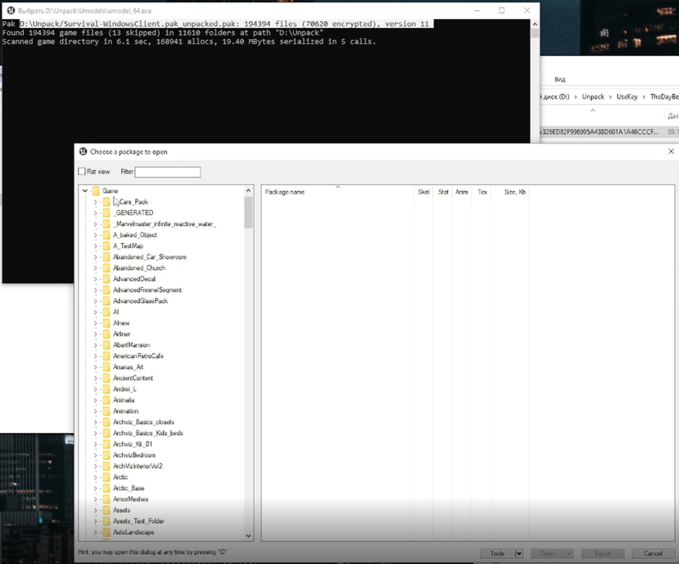
Task: Click the Airliner folder icon
Action: pyautogui.click(x=106, y=334)
